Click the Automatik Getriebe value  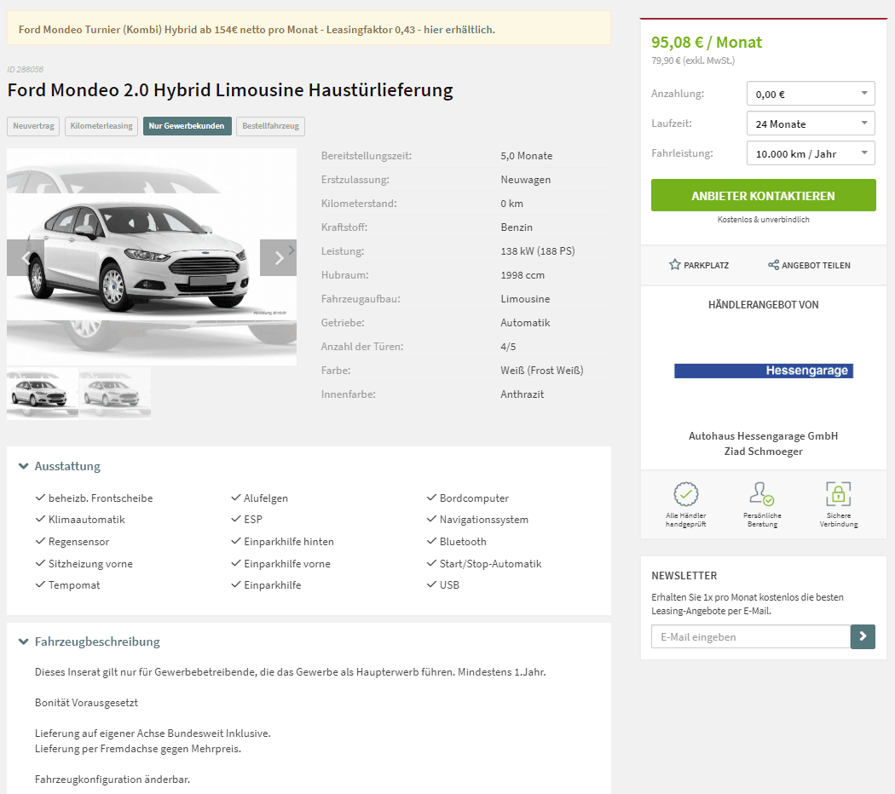(x=525, y=323)
